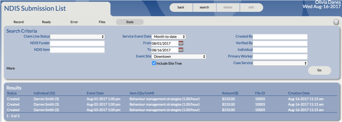Sort results by Status column header
This screenshot has height=122, width=342.
(x=12, y=93)
